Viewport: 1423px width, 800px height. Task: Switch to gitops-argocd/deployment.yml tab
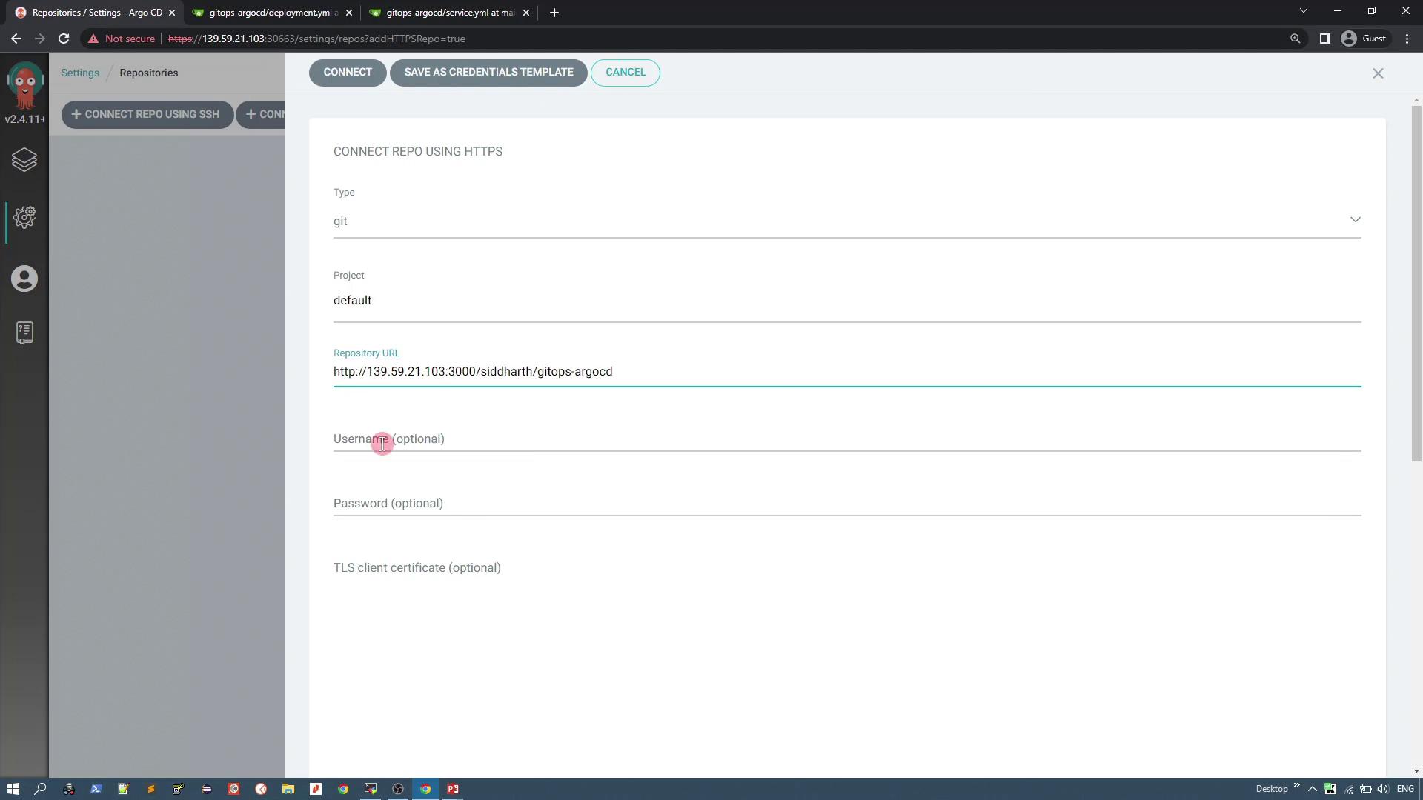point(271,13)
